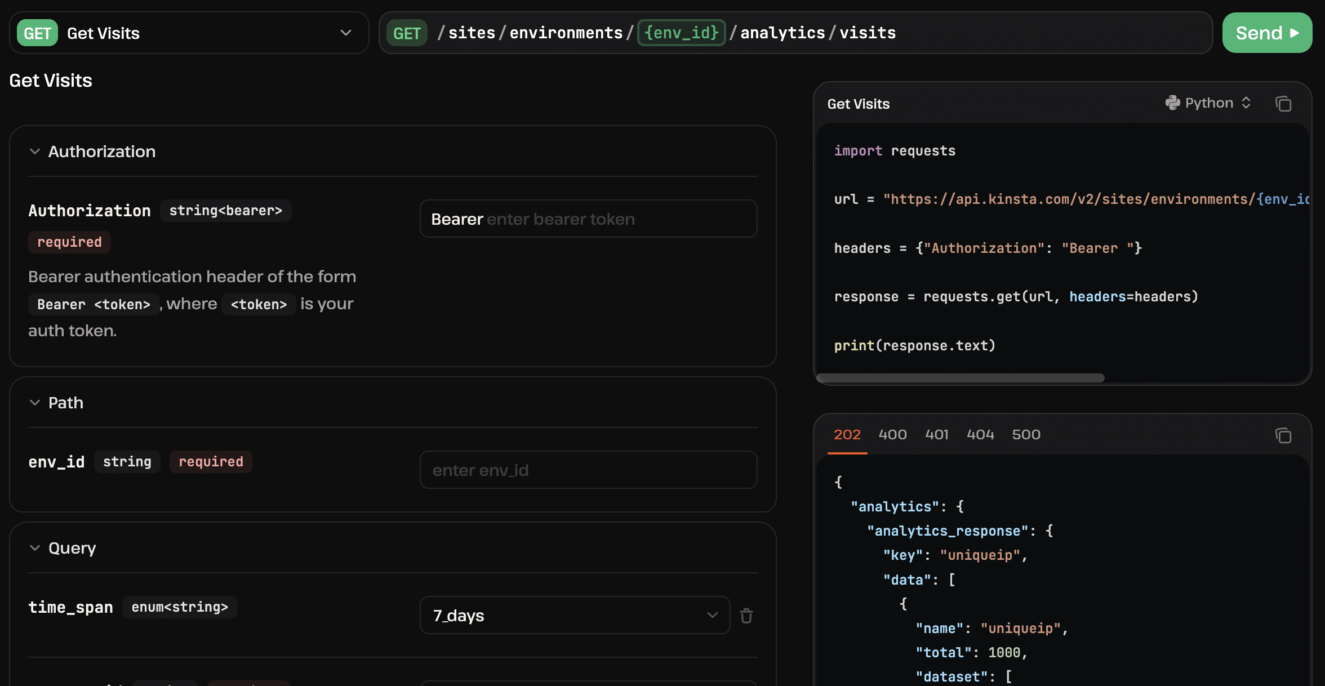Image resolution: width=1325 pixels, height=686 pixels.
Task: Focus the Bearer token input field
Action: click(x=589, y=219)
